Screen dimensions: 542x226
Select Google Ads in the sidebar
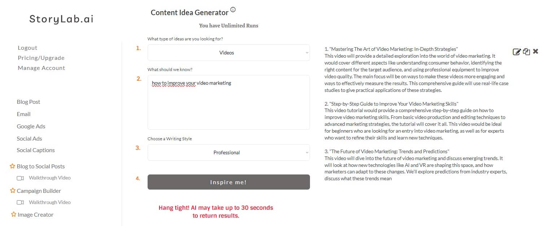(31, 126)
